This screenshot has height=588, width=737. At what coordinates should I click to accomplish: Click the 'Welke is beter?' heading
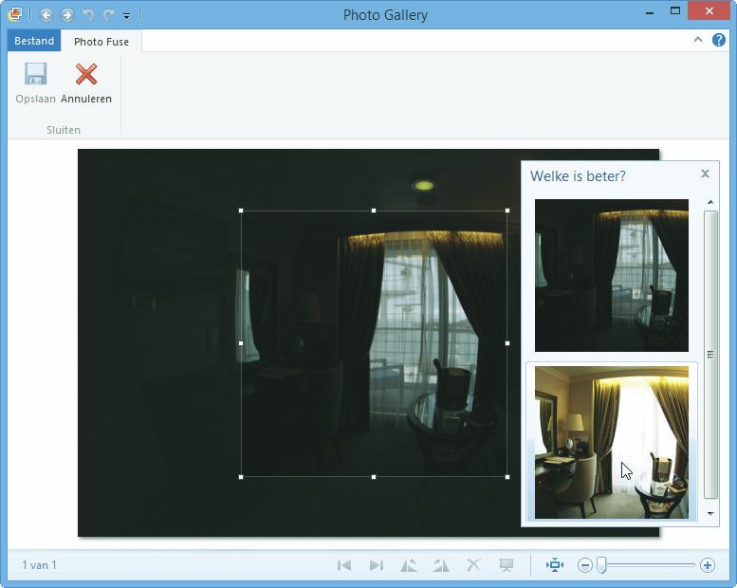pyautogui.click(x=578, y=176)
